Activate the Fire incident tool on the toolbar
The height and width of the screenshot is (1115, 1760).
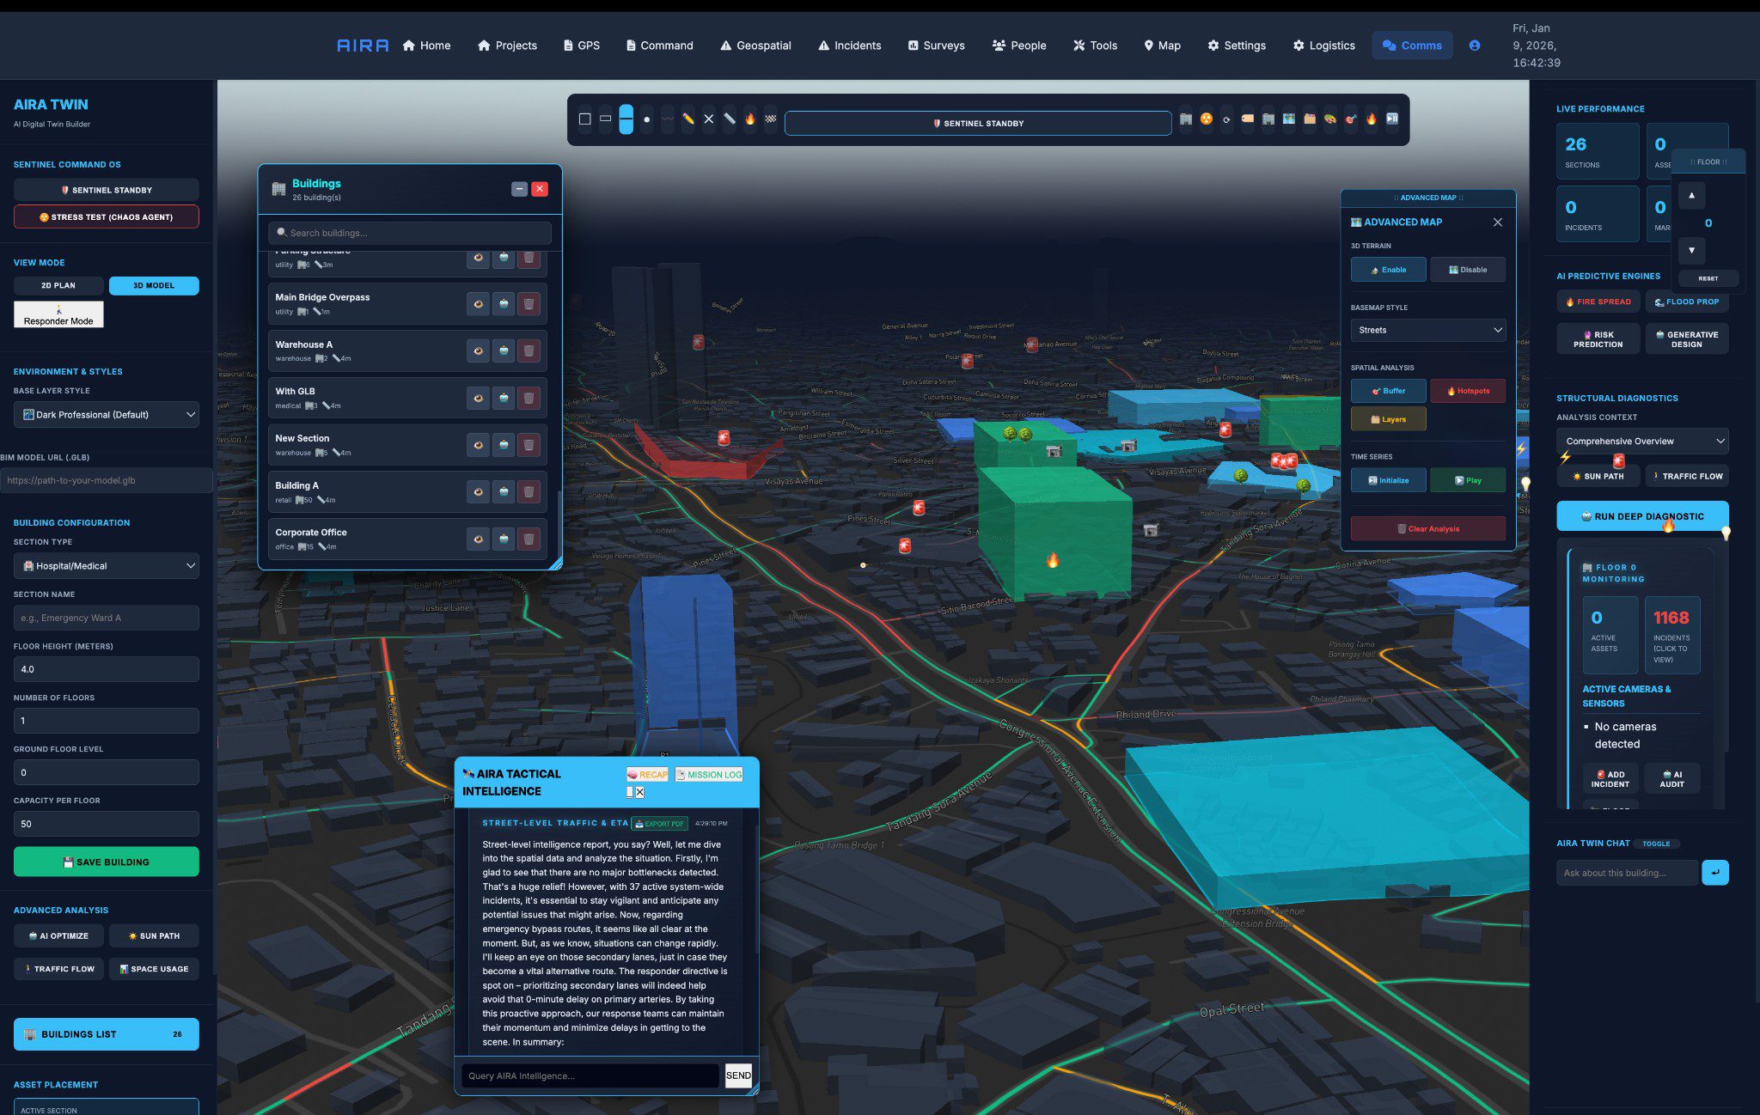[749, 120]
